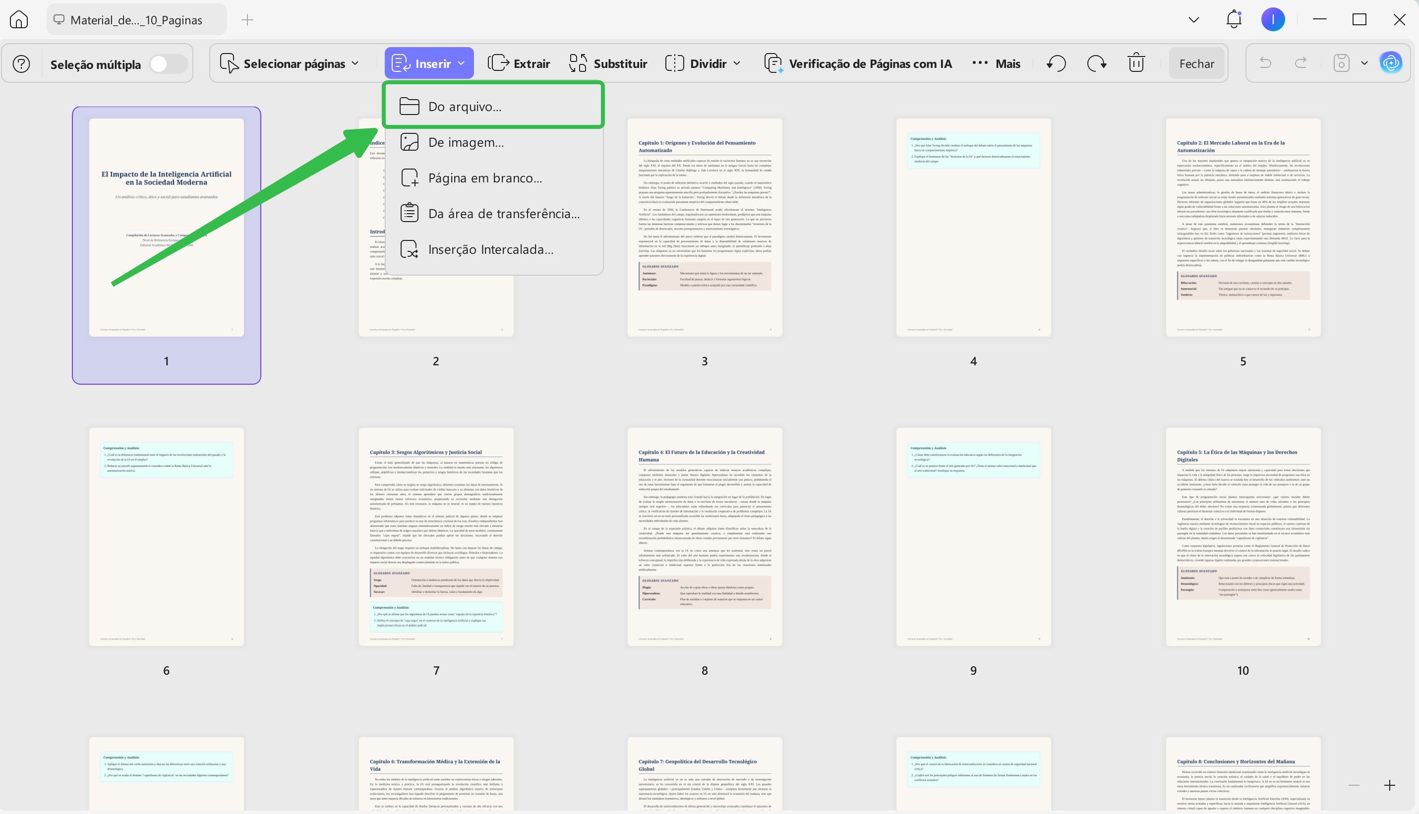The height and width of the screenshot is (814, 1419).
Task: Zoom in thumbnails with plus button
Action: point(1389,785)
